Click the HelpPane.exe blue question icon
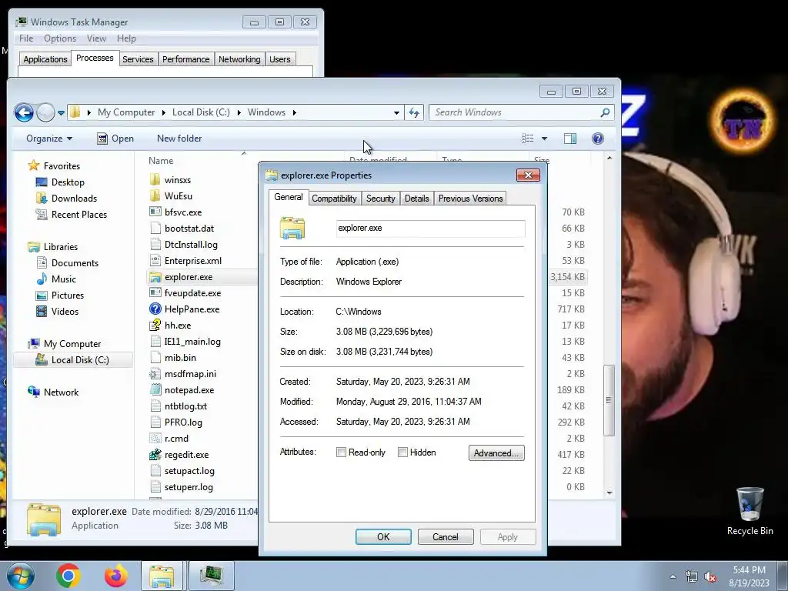 [x=155, y=309]
